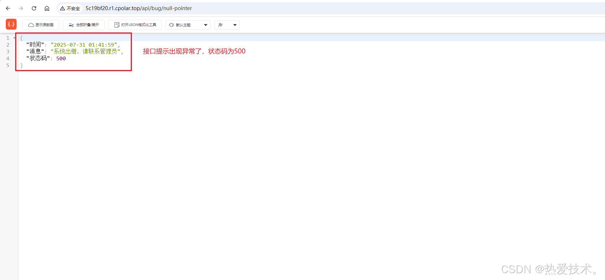Viewport: 605px width, 280px height.
Task: Collapse the JSON root object on line 1
Action: tap(14, 38)
